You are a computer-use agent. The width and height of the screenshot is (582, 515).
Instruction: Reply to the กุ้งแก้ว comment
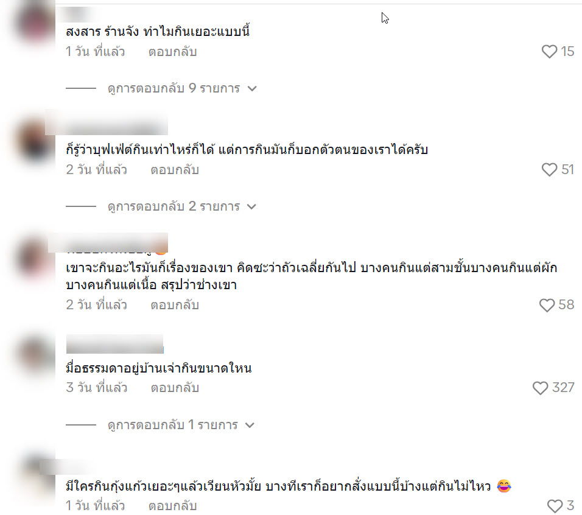tap(173, 506)
